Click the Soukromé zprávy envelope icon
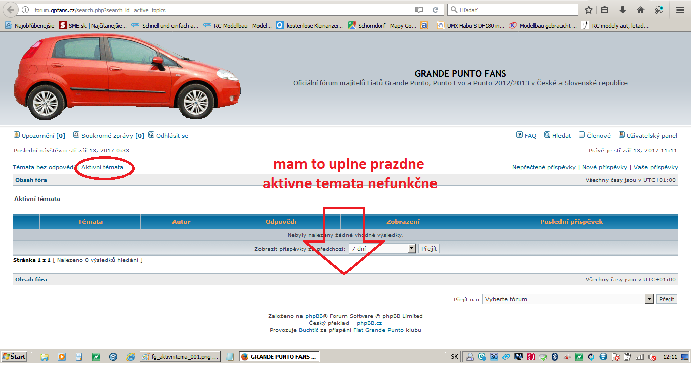The height and width of the screenshot is (388, 691). coord(76,135)
